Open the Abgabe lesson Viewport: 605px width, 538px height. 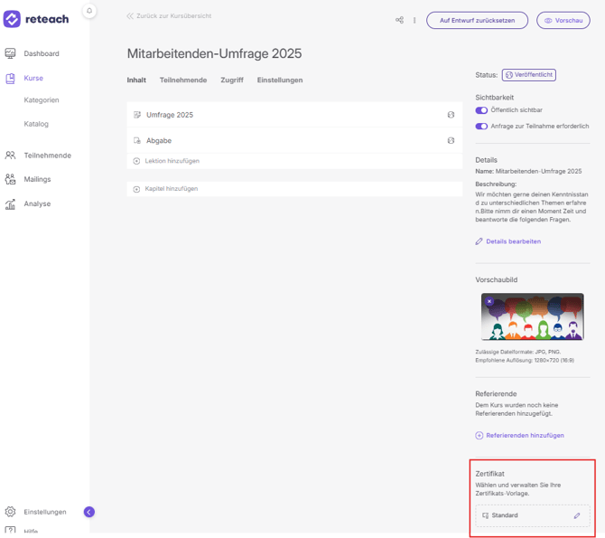294,140
